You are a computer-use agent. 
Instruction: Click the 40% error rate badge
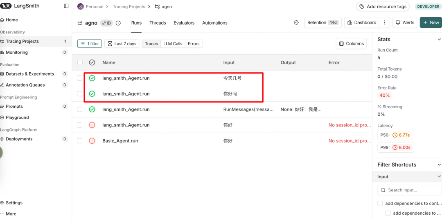click(384, 95)
